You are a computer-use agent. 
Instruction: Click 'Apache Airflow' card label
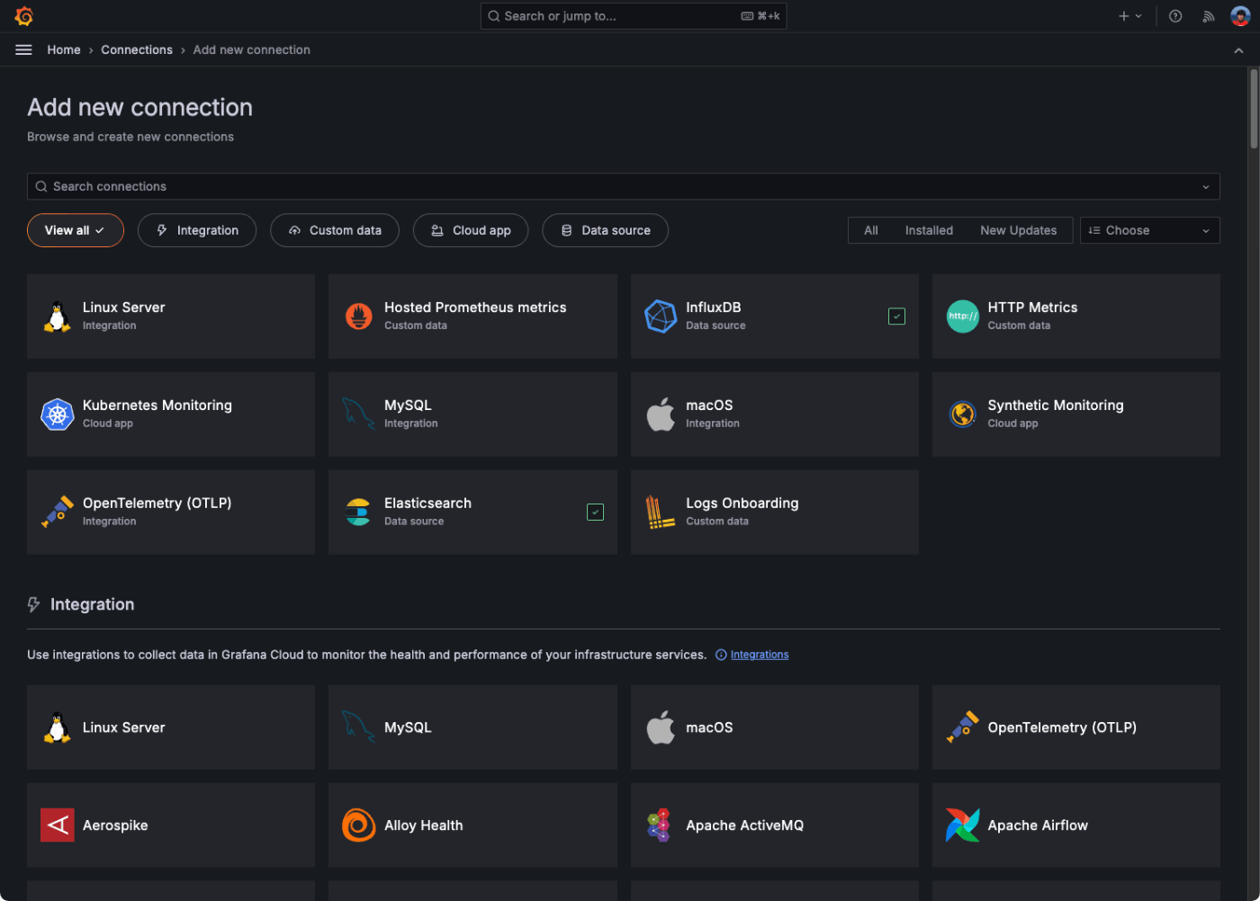(1038, 825)
